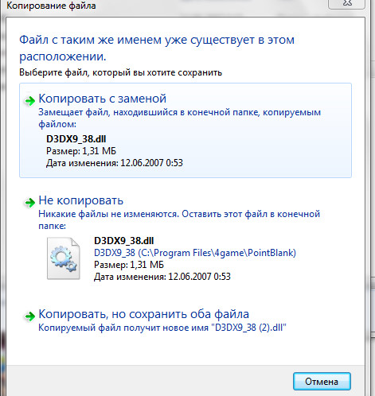
Task: Click D3DX9_38.dll name under "Копировать с заменой"
Action: (x=76, y=139)
